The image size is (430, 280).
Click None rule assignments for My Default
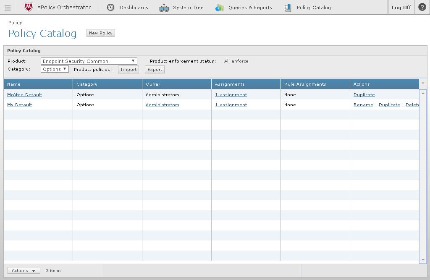(290, 105)
